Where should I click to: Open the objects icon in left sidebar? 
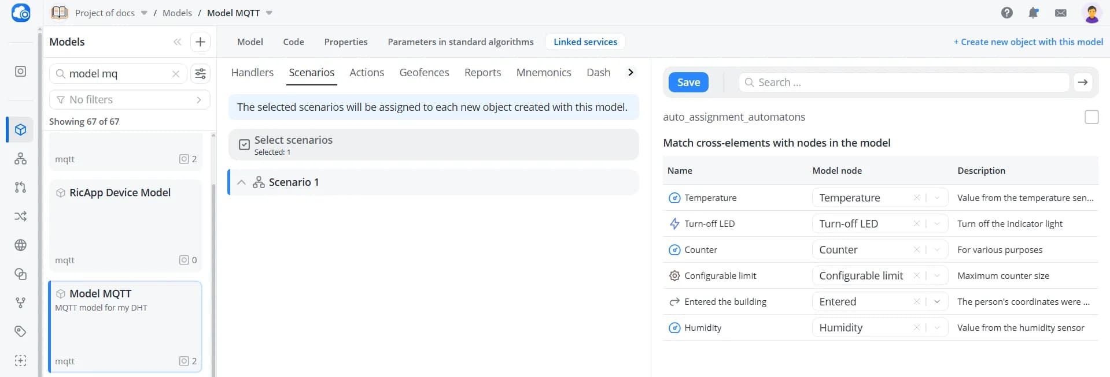pos(20,72)
